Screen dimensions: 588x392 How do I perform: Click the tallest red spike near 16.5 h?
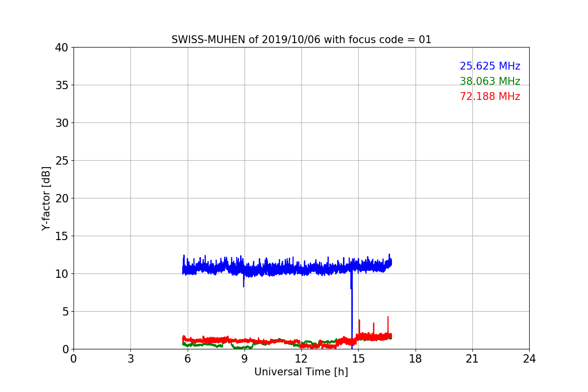388,324
